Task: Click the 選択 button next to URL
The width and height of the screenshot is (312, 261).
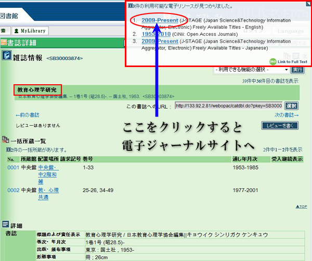Action: 291,106
